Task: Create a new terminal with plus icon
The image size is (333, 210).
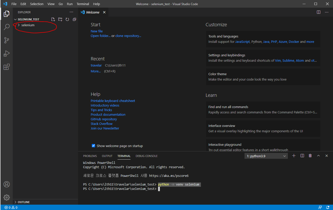Action: pos(294,156)
